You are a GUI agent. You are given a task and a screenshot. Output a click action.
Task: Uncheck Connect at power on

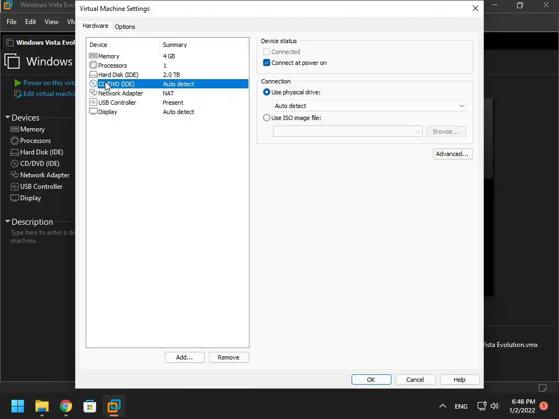point(266,63)
